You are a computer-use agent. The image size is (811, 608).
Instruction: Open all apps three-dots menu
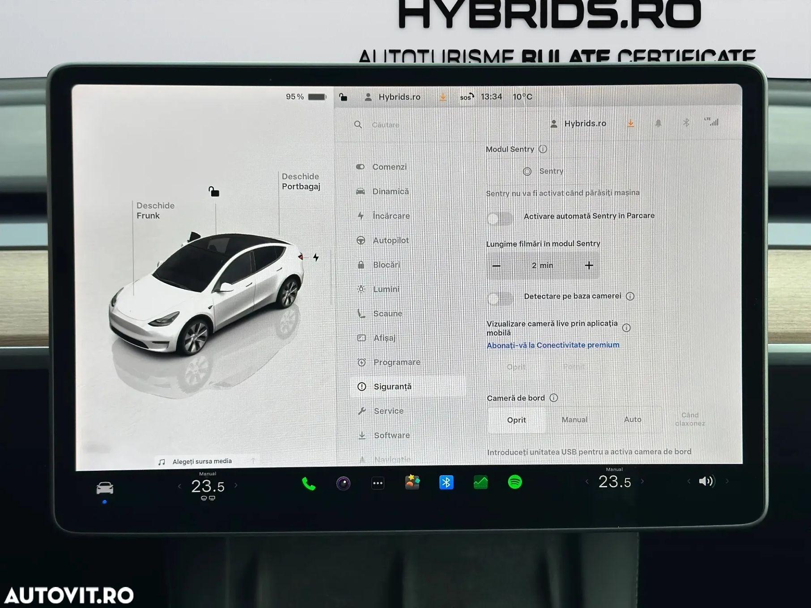point(378,483)
